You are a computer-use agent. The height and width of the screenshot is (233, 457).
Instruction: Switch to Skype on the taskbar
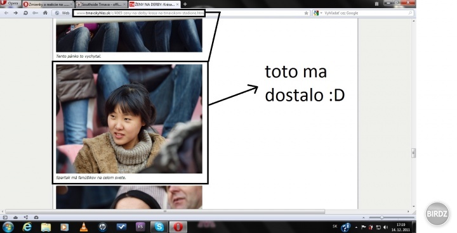coord(159,227)
